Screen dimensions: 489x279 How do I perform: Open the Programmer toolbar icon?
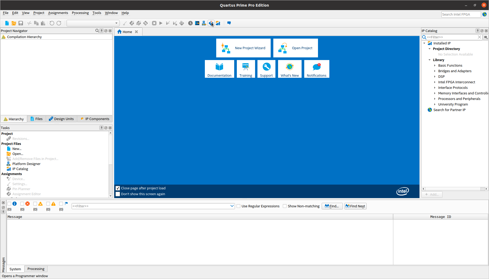coord(211,23)
